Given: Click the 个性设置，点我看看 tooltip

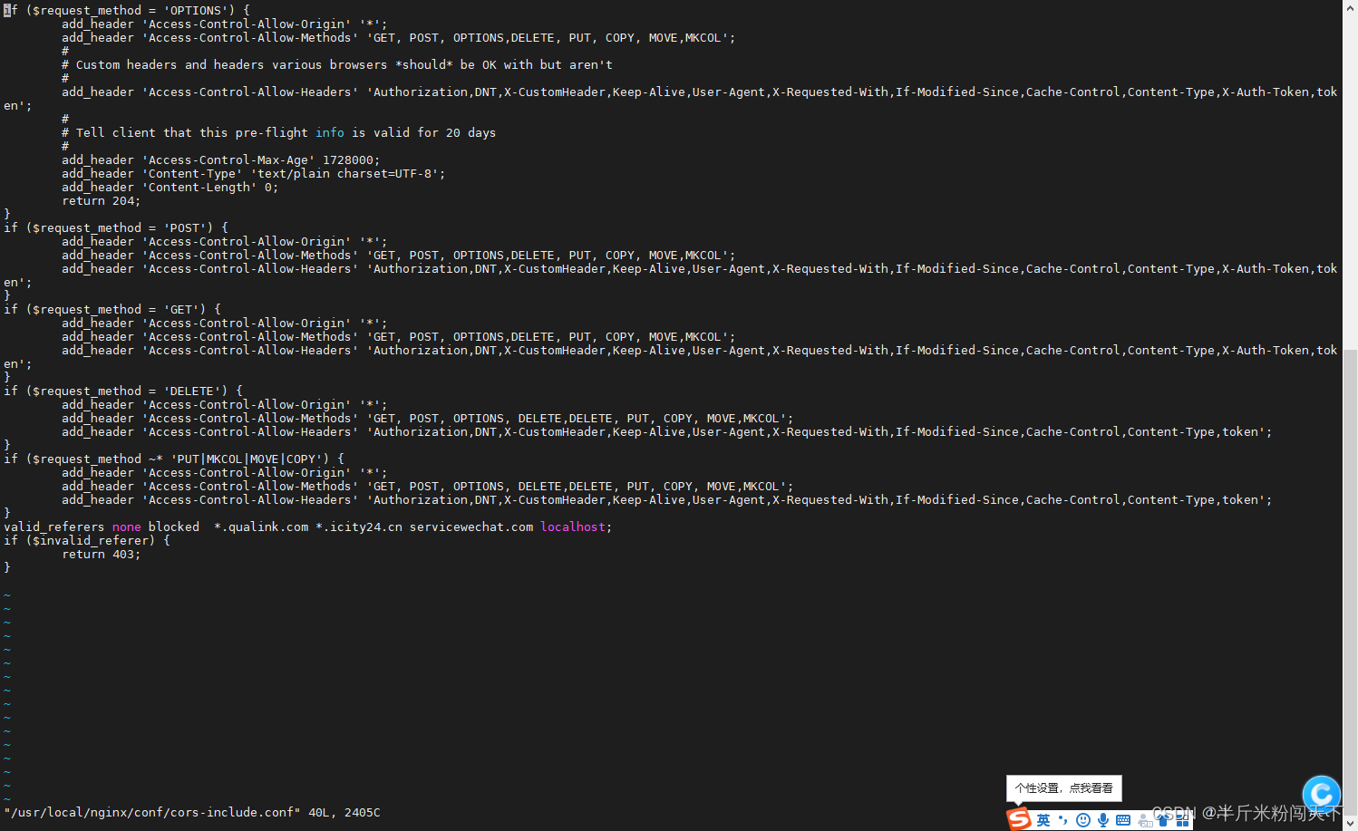Looking at the screenshot, I should coord(1064,788).
